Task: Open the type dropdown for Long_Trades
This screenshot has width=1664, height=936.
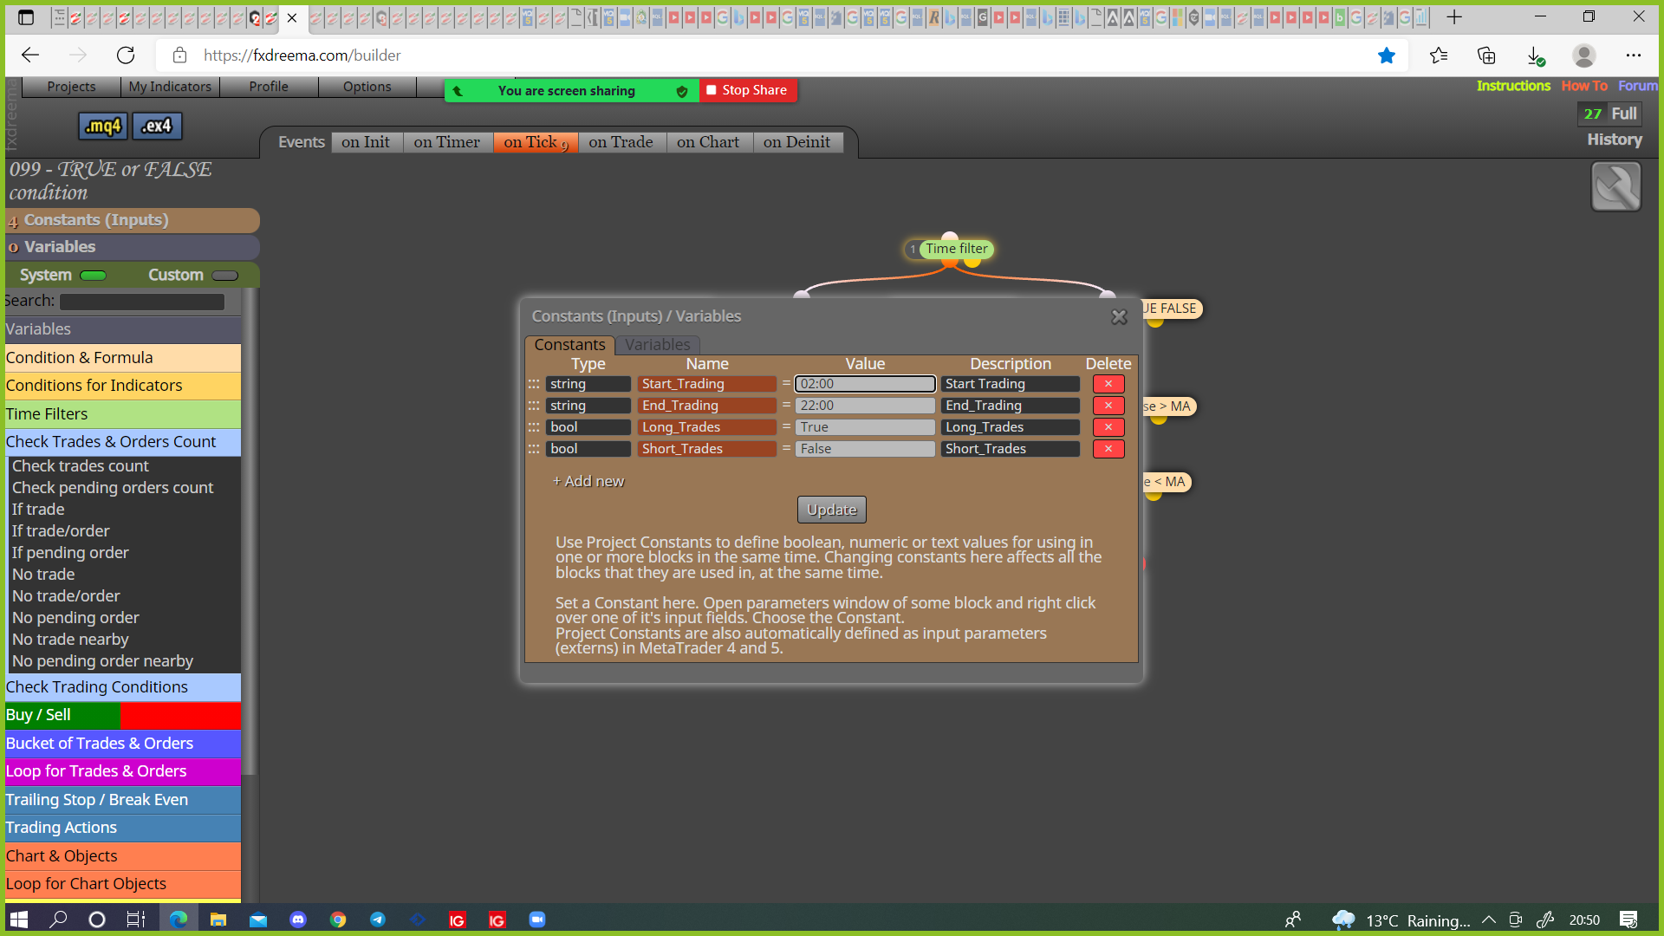Action: 588,427
